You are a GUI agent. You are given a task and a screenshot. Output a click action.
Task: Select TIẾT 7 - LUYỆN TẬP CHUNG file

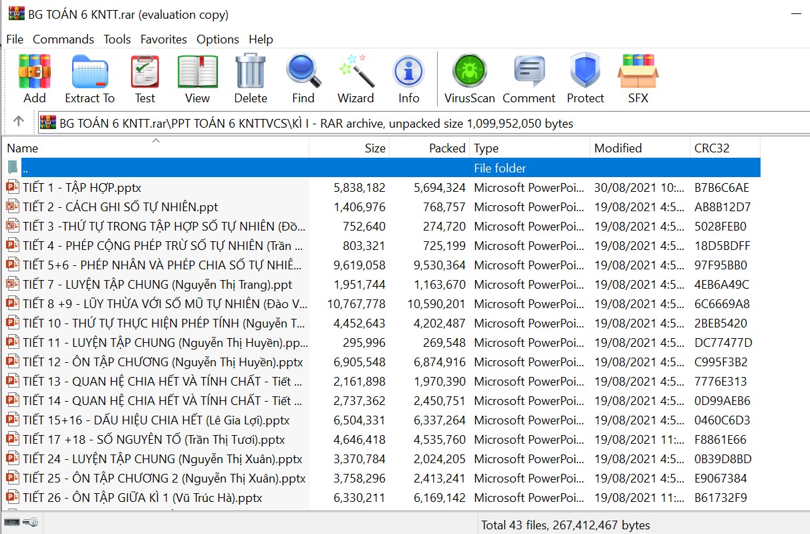(x=382, y=284)
